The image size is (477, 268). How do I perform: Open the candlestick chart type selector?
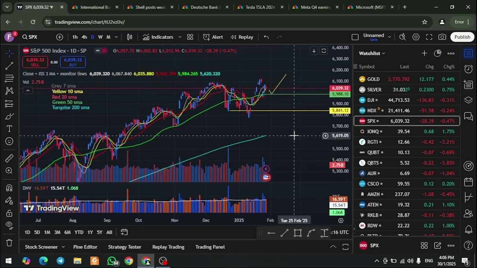pyautogui.click(x=130, y=37)
